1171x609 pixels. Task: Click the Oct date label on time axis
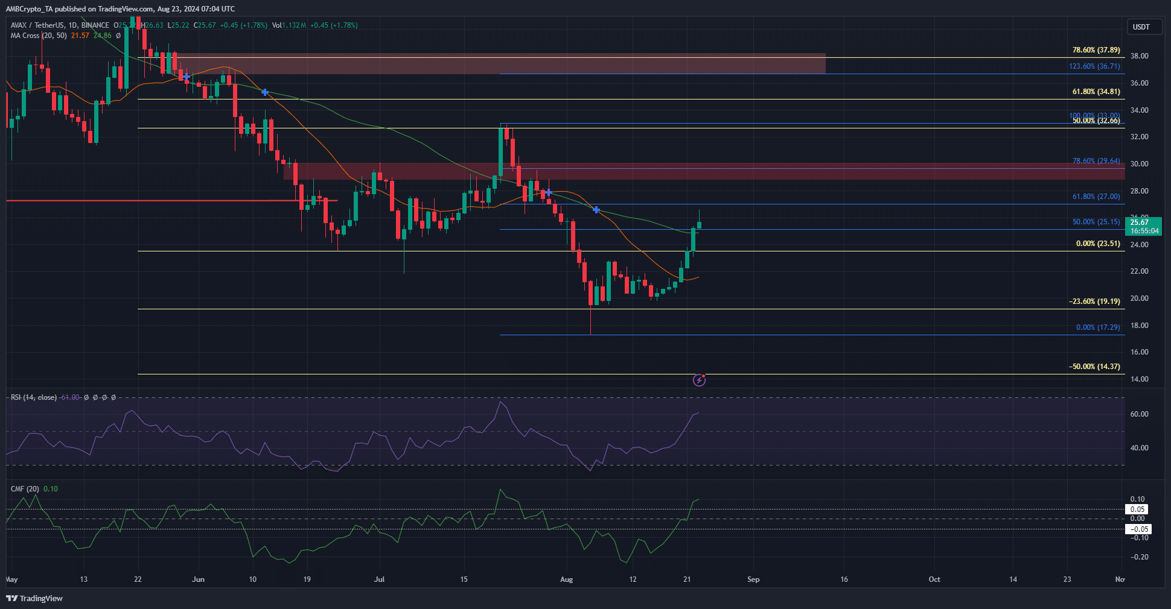tap(934, 579)
